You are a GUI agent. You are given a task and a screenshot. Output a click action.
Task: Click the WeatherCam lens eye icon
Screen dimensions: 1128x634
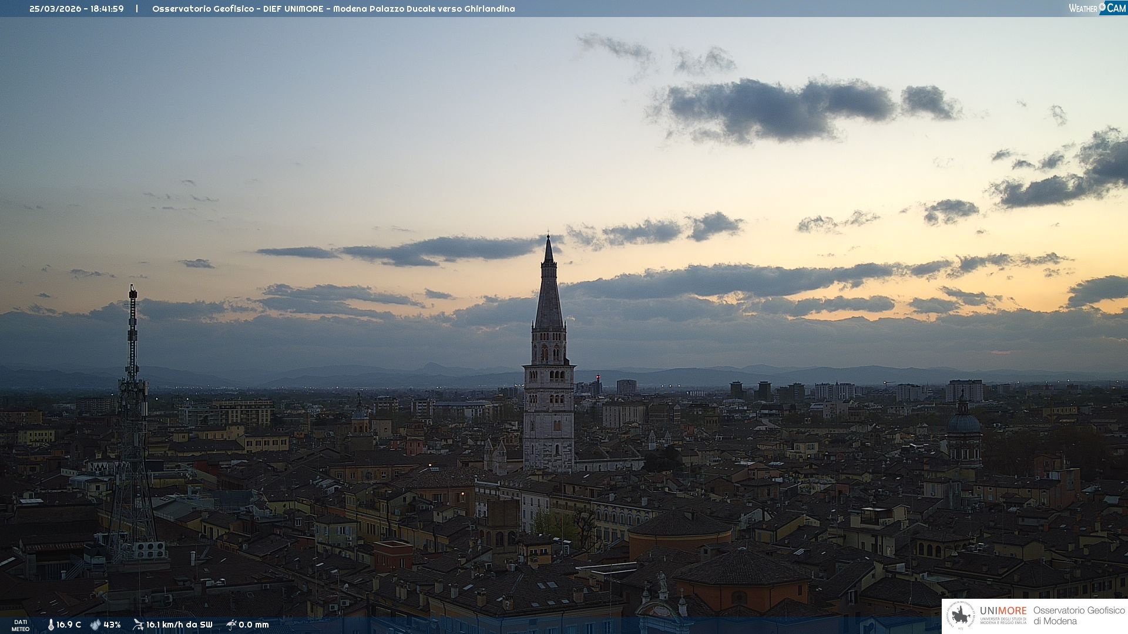[x=1102, y=6]
